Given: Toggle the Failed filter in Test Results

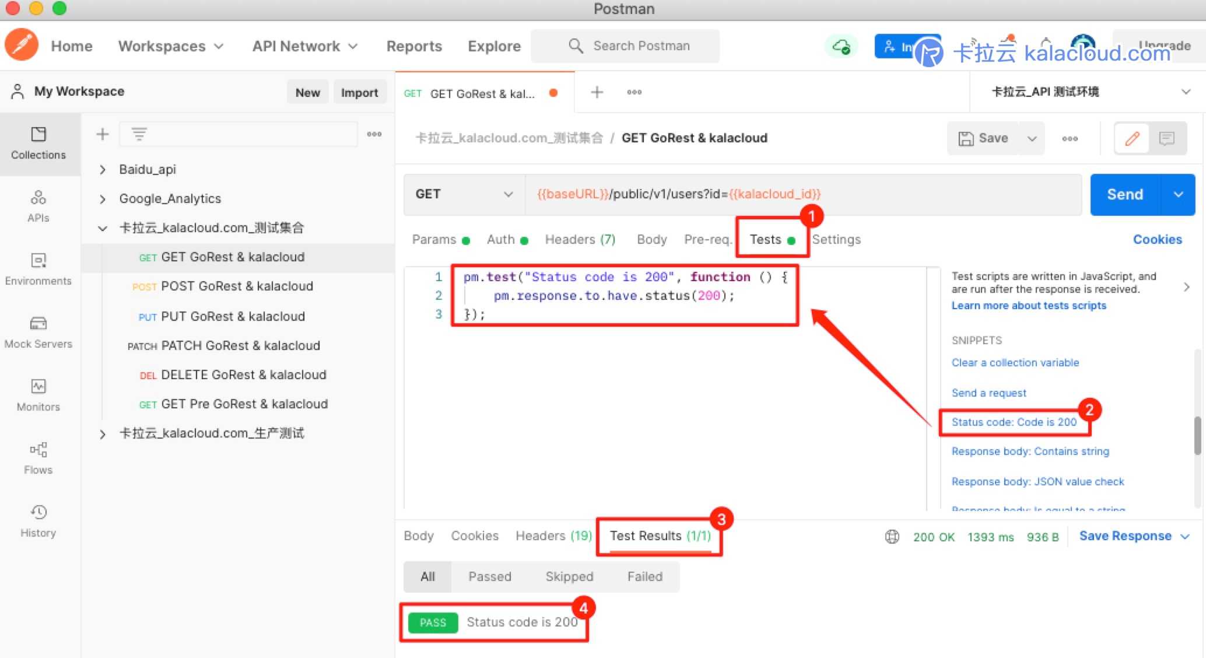Looking at the screenshot, I should click(645, 575).
